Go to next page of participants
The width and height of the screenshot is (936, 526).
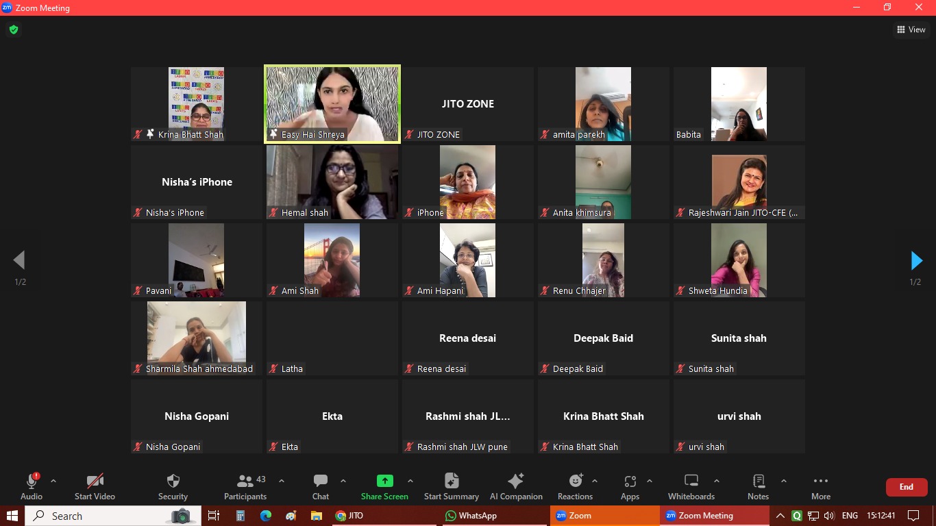(x=916, y=260)
